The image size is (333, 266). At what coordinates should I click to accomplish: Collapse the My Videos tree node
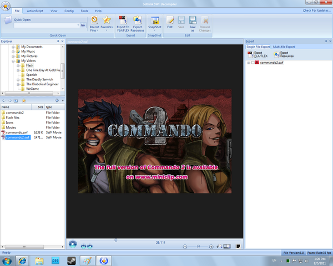13,61
